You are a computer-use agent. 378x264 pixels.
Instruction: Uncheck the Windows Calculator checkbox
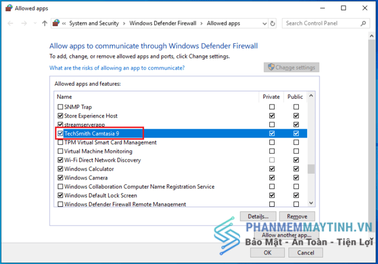point(60,169)
